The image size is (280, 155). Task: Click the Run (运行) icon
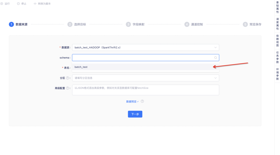(x=2, y=4)
